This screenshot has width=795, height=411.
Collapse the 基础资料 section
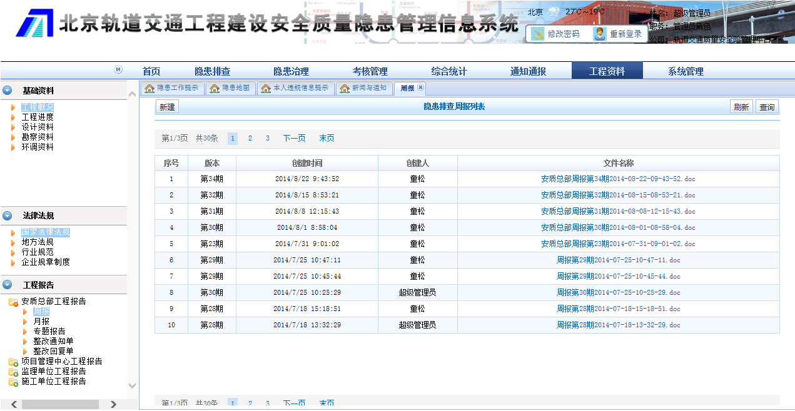(8, 91)
